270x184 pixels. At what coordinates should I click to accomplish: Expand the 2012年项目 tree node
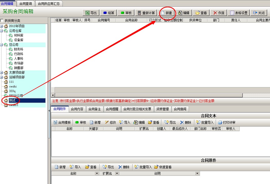2,26
